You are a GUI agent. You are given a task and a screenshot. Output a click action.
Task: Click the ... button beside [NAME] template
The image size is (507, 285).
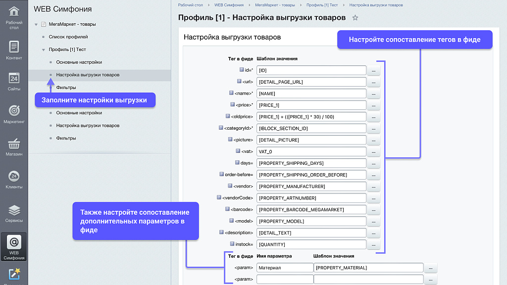click(374, 93)
